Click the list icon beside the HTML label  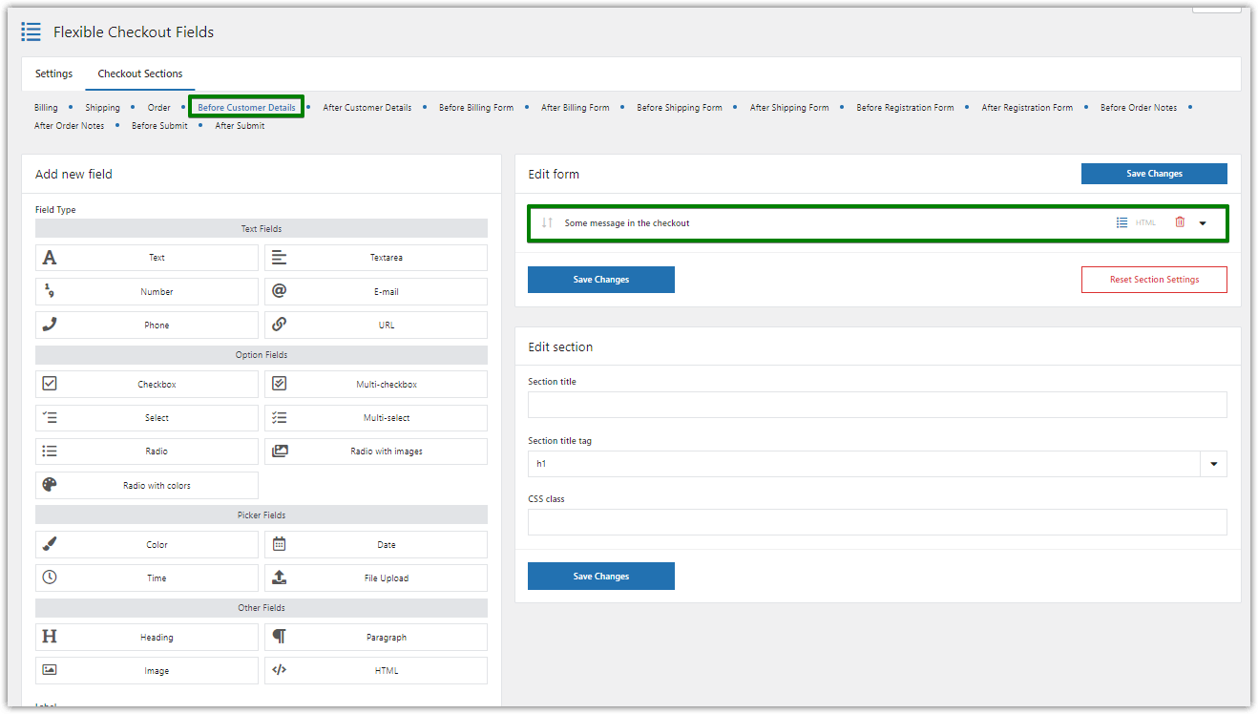pos(1122,222)
